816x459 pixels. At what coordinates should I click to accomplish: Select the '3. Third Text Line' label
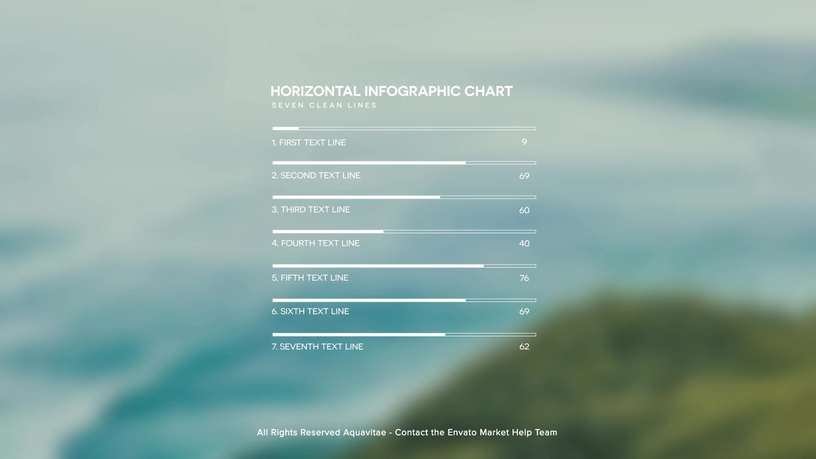(311, 210)
